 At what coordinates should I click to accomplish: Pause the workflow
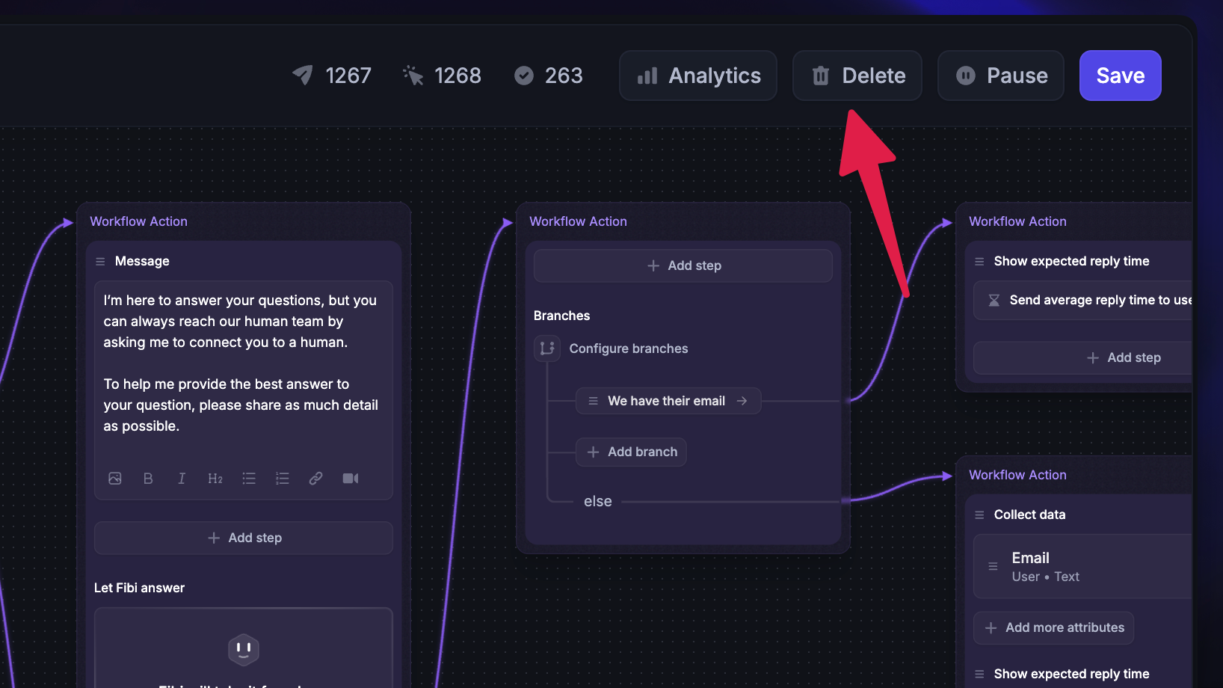[1001, 76]
